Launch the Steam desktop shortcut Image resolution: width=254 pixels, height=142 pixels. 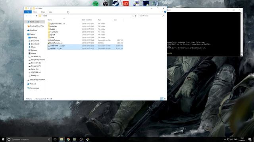[115, 4]
